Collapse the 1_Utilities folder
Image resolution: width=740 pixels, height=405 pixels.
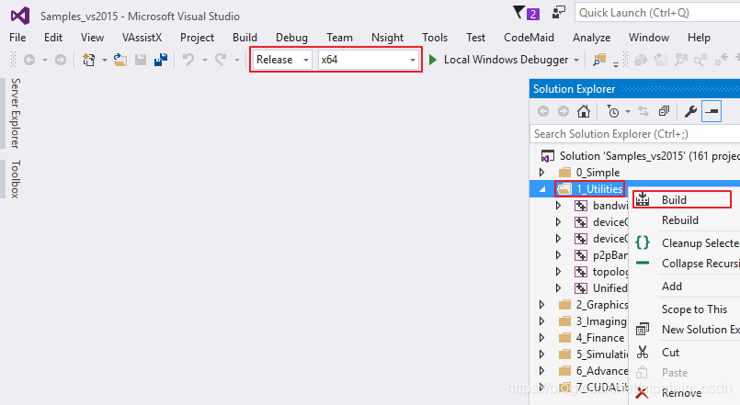(x=542, y=189)
